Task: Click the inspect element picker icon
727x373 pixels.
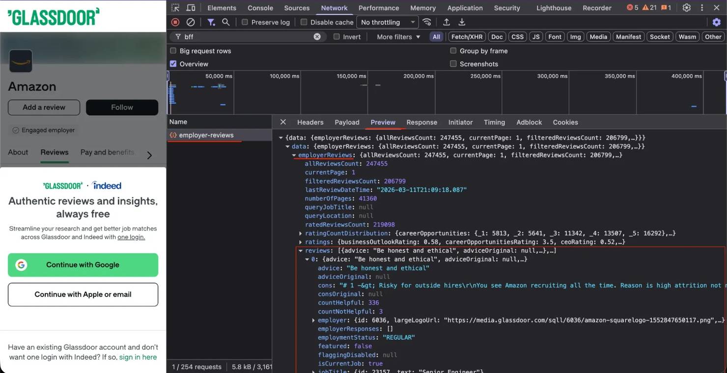Action: [175, 8]
